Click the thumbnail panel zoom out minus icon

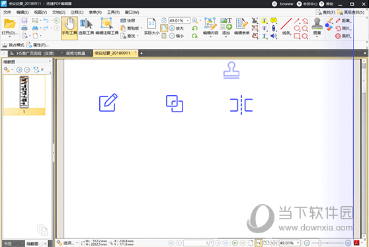click(27, 69)
